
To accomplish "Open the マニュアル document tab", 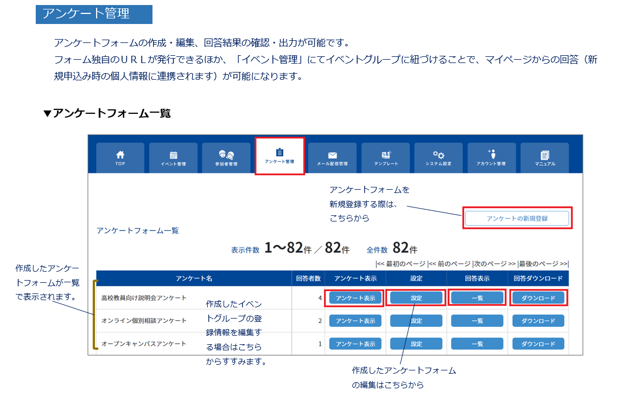I will 545,158.
